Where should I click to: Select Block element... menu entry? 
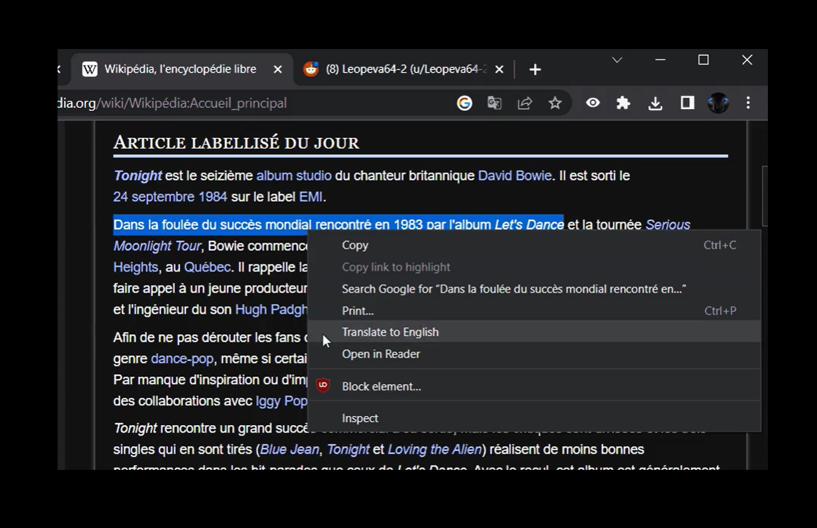click(534, 386)
